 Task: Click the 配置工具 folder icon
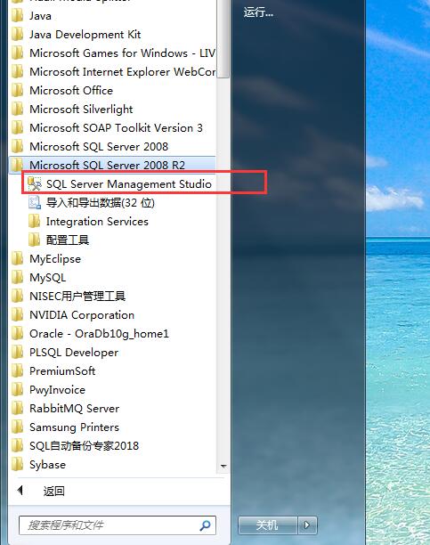[34, 240]
